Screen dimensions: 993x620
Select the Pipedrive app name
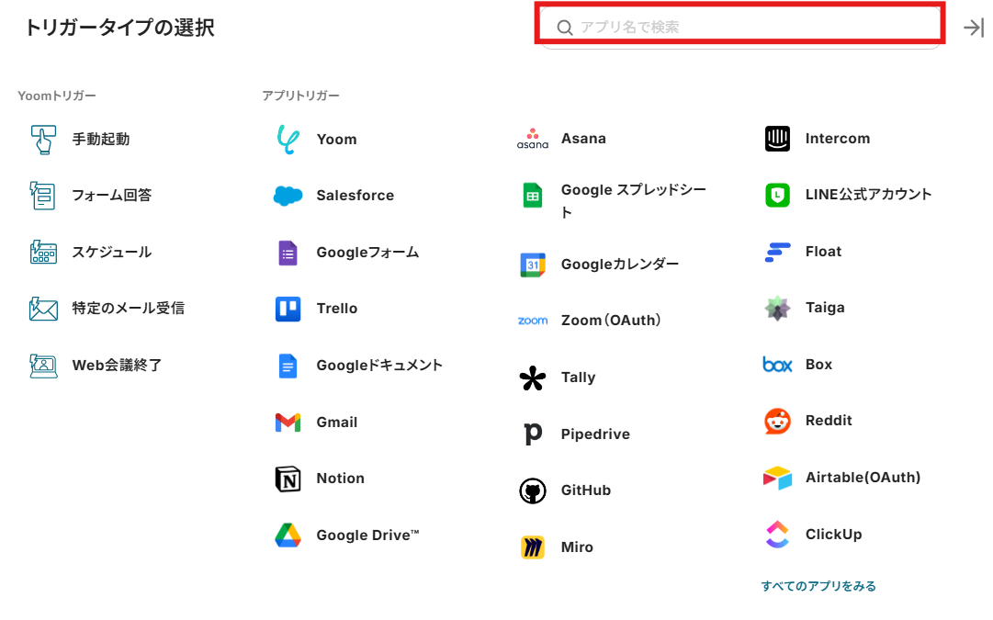coord(595,434)
